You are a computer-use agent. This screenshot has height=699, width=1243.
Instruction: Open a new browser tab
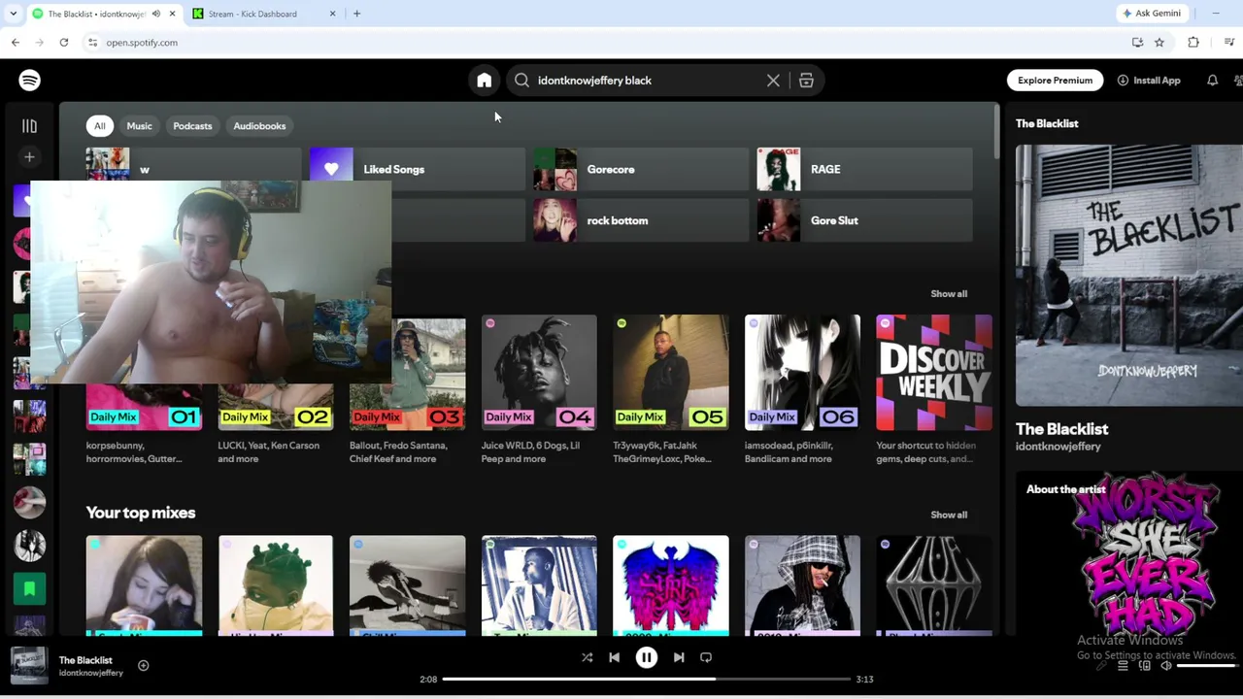356,14
